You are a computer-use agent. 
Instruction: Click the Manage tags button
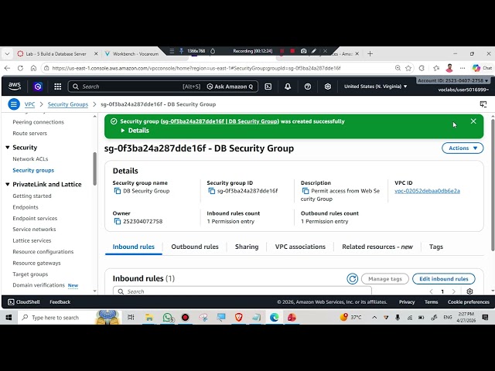[x=385, y=278]
